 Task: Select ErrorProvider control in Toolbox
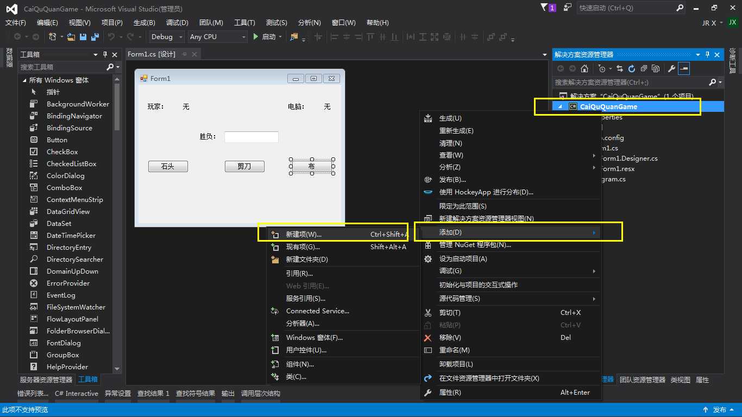coord(68,283)
